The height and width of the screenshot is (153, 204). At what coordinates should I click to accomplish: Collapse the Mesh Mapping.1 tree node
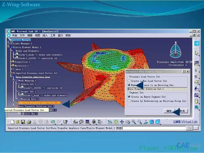14,81
